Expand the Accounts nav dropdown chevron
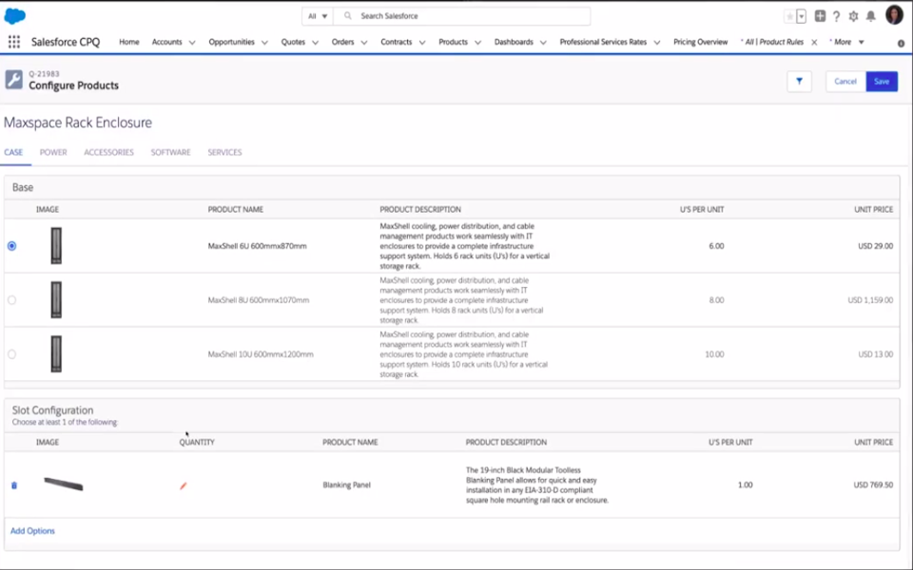 pyautogui.click(x=192, y=43)
